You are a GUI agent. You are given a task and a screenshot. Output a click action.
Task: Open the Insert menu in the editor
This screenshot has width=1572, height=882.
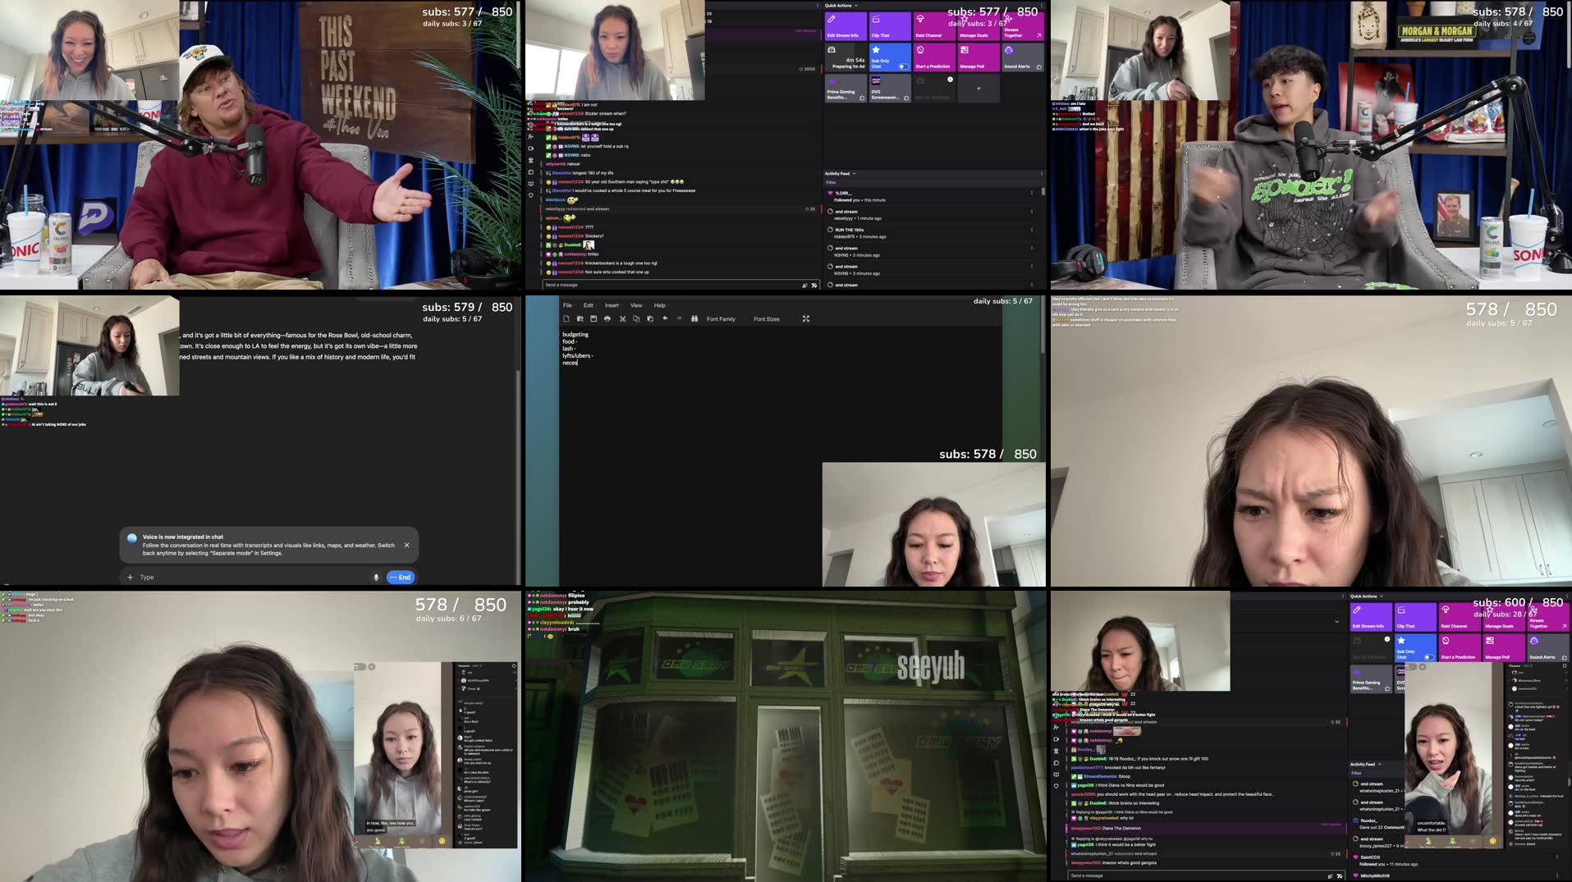(x=612, y=305)
